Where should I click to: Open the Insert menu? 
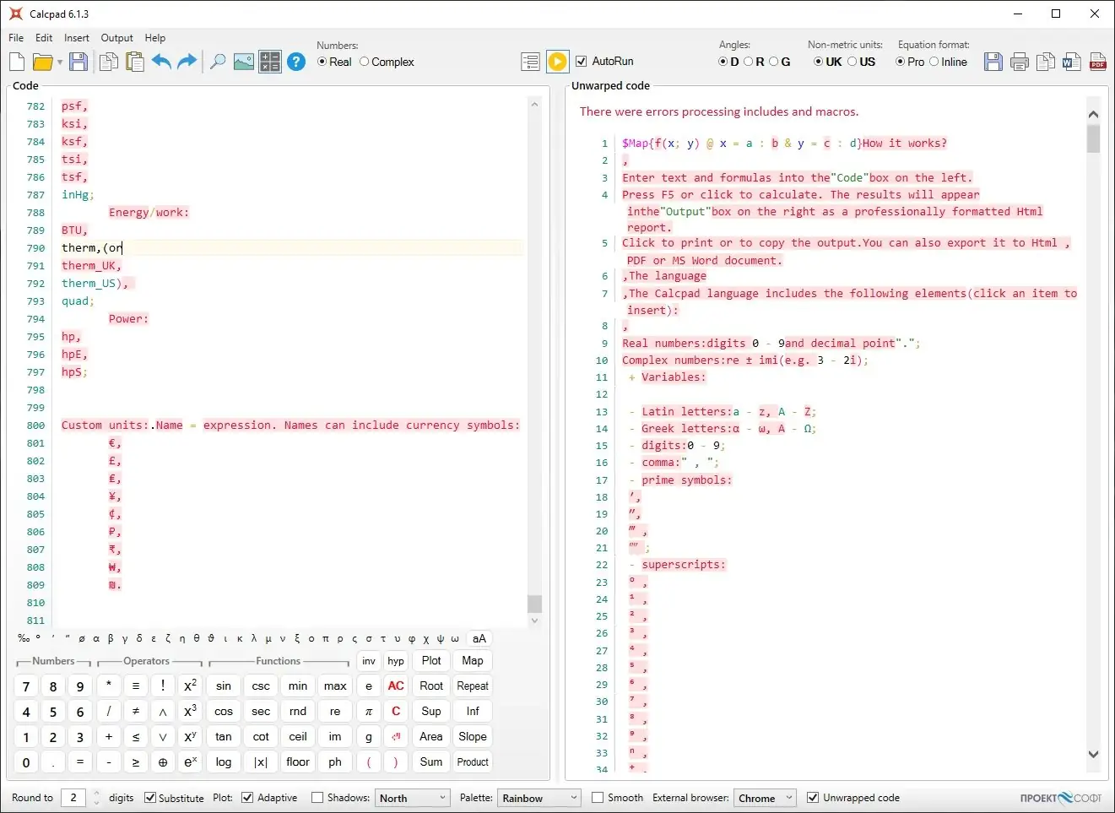click(x=77, y=38)
